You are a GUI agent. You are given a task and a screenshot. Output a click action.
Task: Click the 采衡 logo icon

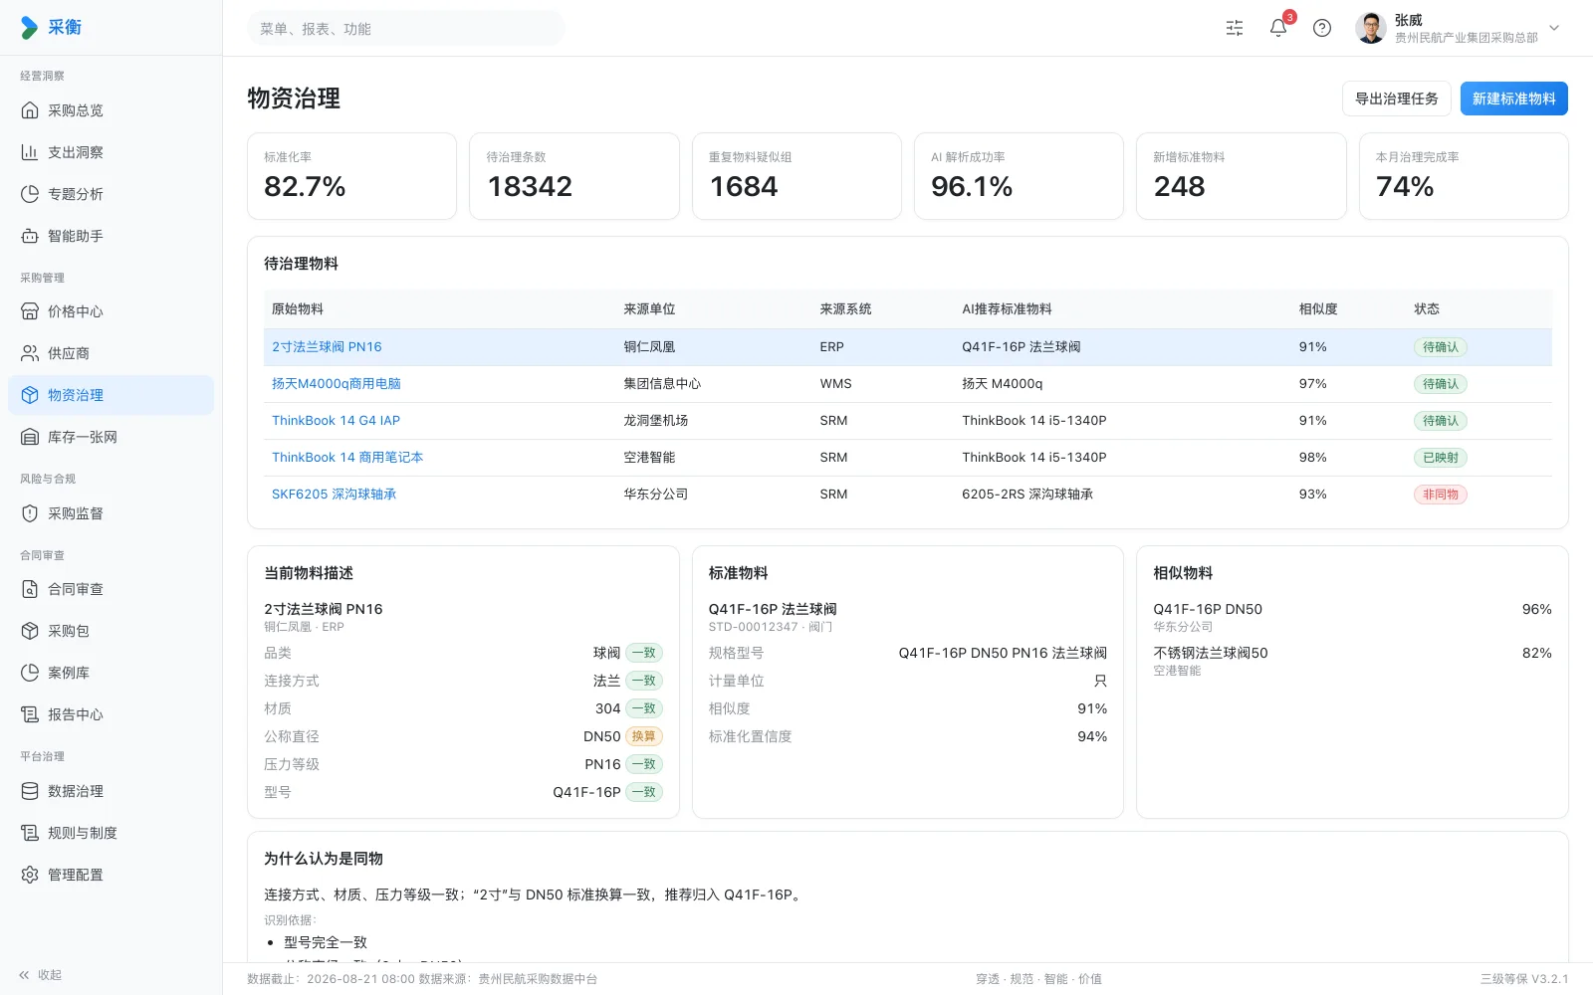pos(30,28)
